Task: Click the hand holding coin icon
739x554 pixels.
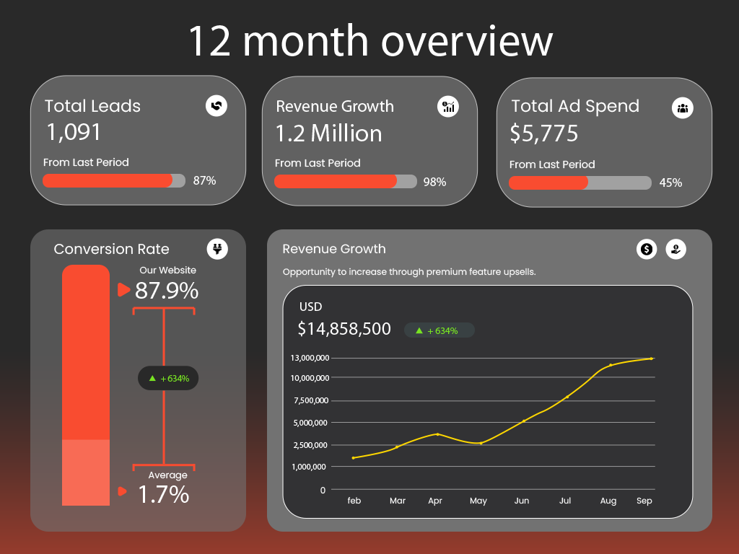Action: pyautogui.click(x=675, y=249)
